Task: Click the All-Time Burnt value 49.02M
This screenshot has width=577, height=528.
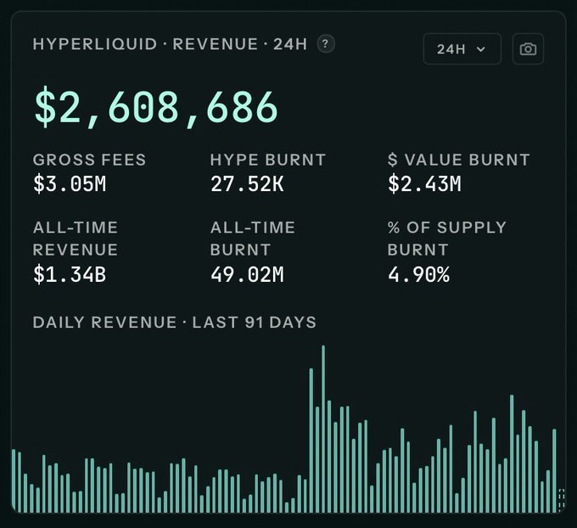Action: pos(247,274)
